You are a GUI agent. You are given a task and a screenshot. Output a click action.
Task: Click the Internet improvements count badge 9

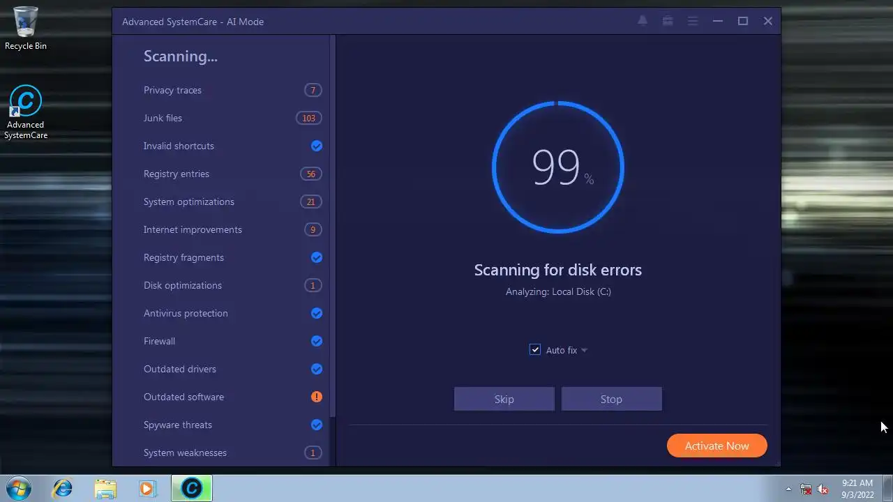tap(313, 229)
